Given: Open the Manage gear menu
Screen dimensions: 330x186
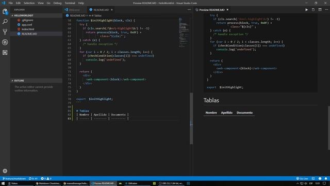Looking at the screenshot, I should (5, 171).
